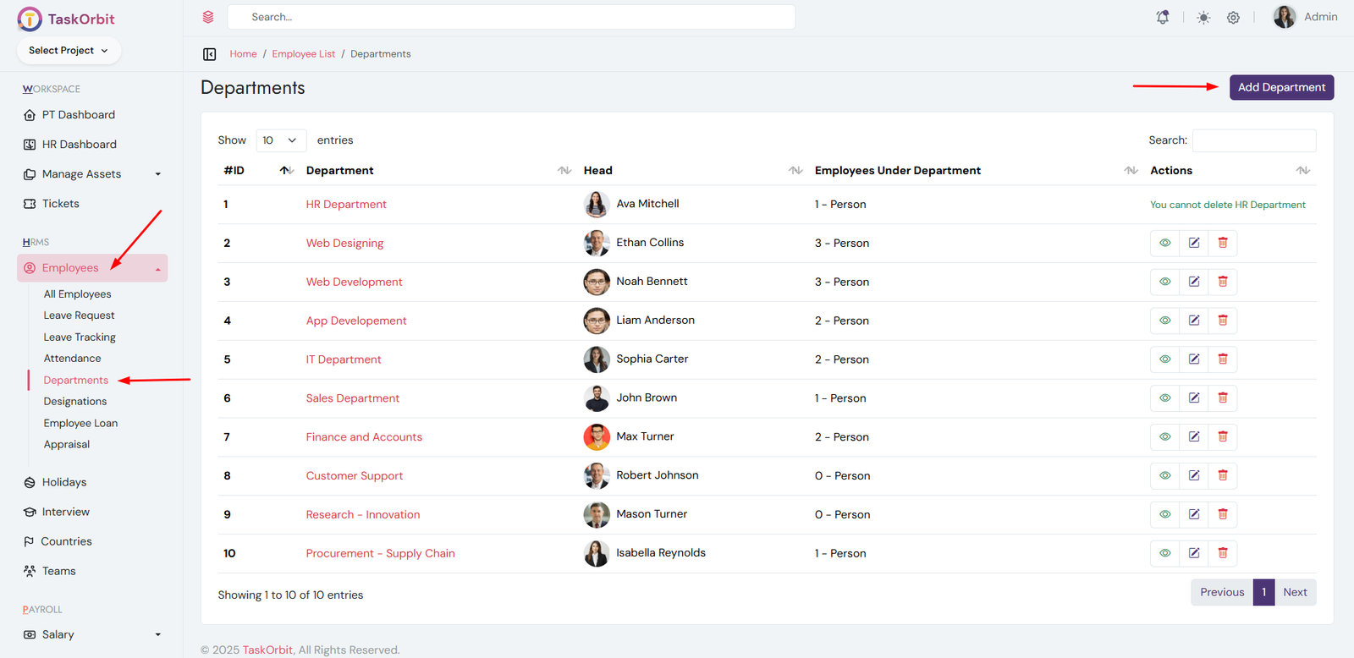Screen dimensions: 1354x658
Task: Open Leave Request submenu item
Action: pos(80,315)
